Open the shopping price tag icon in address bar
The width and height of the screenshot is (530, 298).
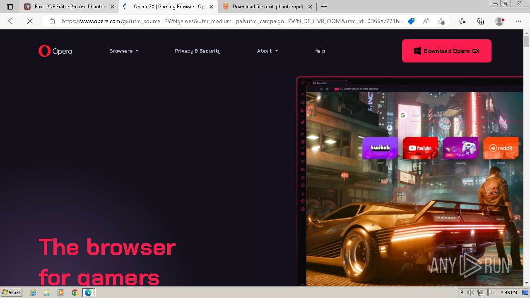click(x=411, y=21)
